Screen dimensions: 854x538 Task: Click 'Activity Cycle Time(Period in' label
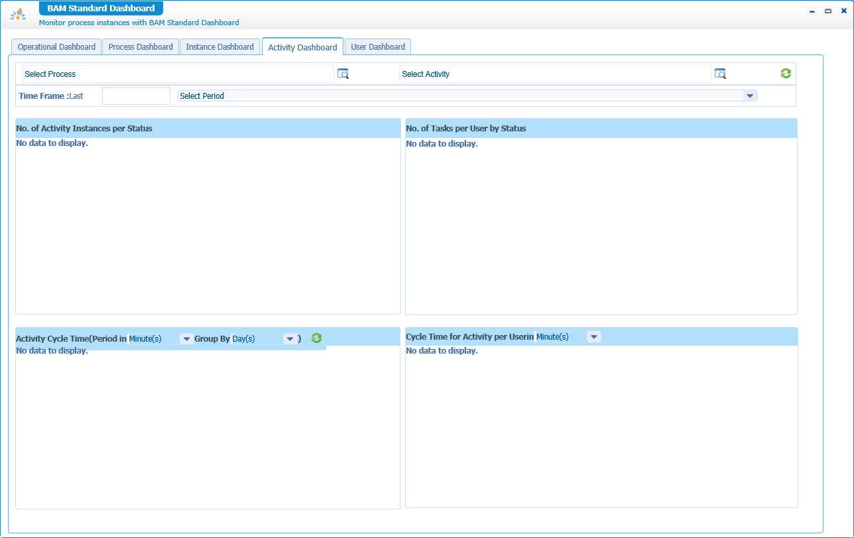click(x=72, y=339)
